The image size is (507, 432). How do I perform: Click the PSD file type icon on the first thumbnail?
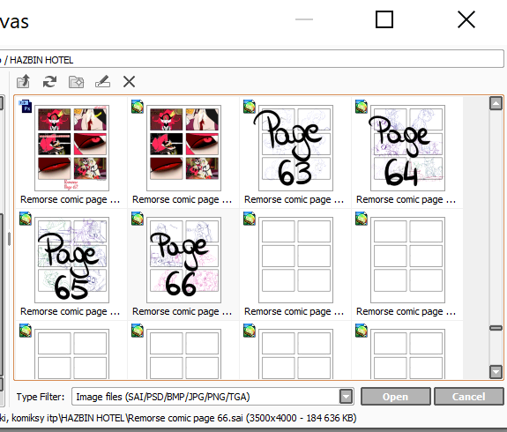click(x=26, y=106)
